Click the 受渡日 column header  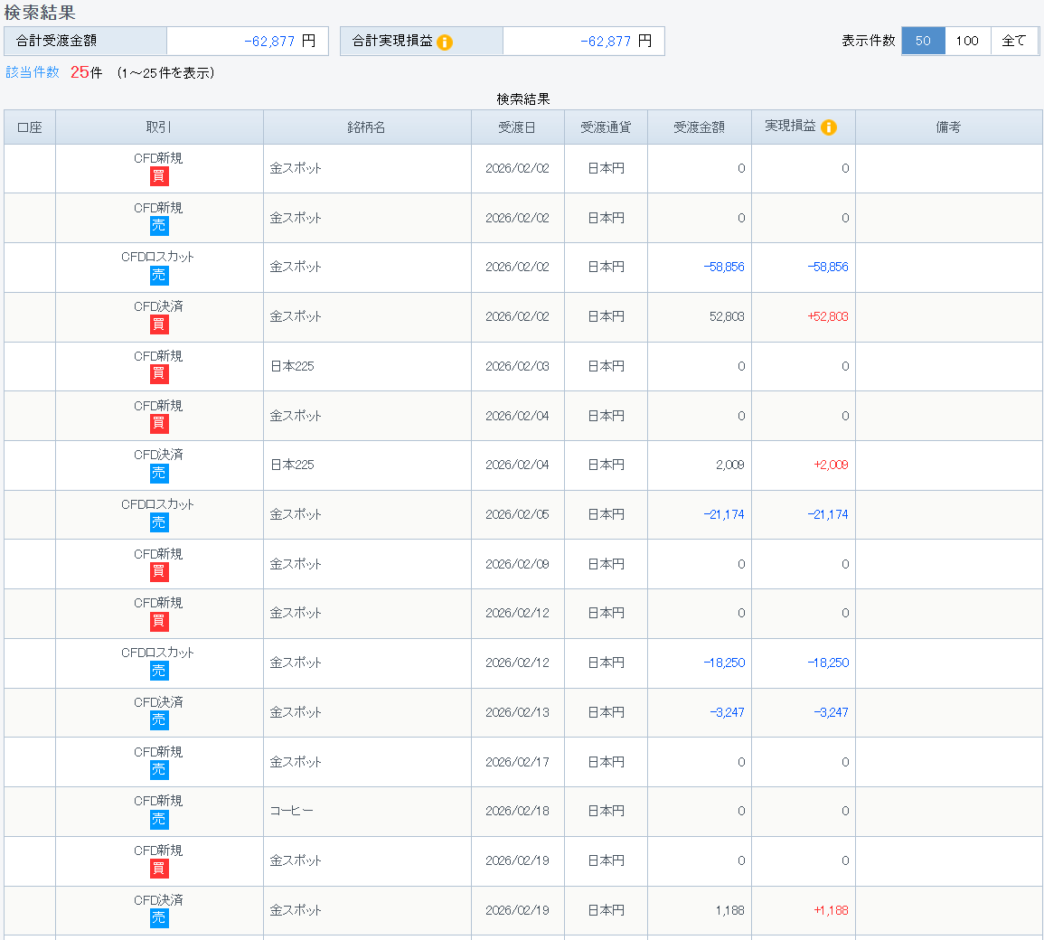[x=517, y=127]
